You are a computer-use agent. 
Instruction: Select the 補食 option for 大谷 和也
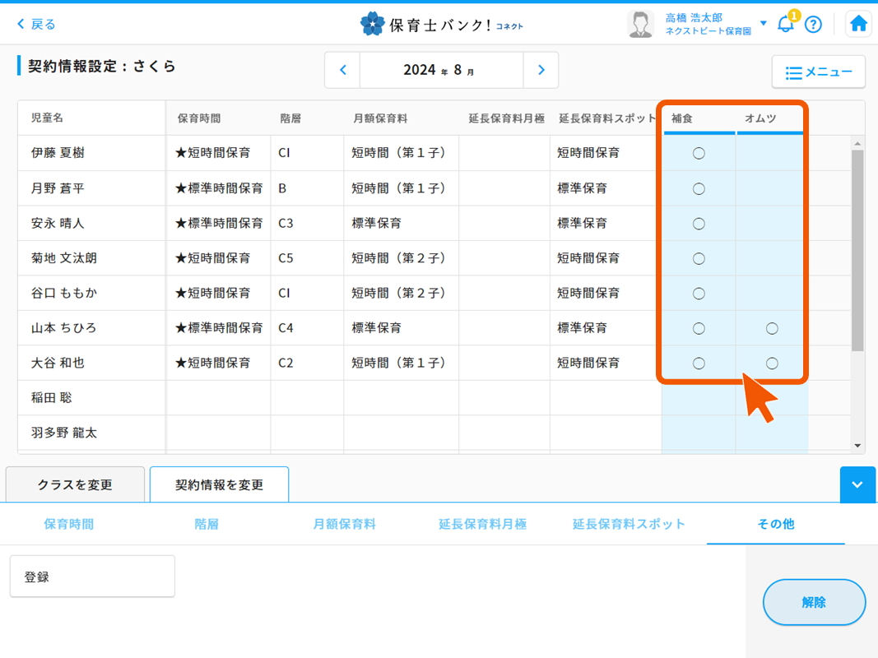pyautogui.click(x=698, y=363)
